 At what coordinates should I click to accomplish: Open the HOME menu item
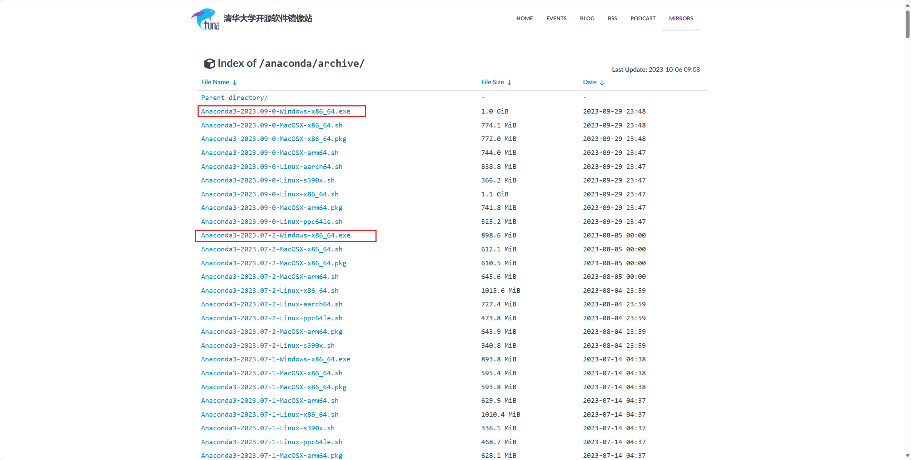pos(524,19)
